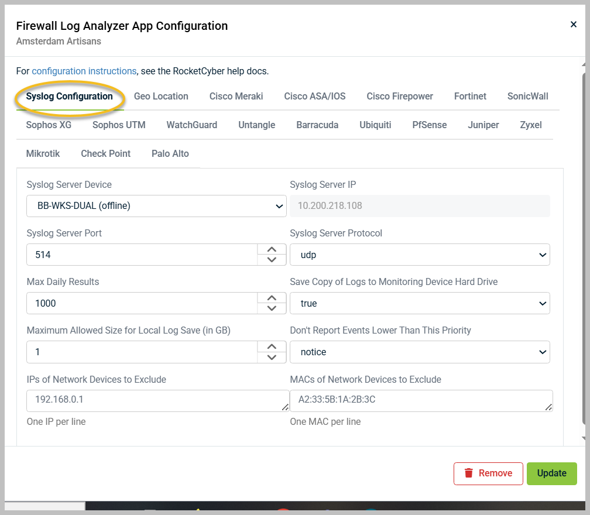The image size is (590, 515).
Task: Increase the Max Daily Results value
Action: [272, 298]
